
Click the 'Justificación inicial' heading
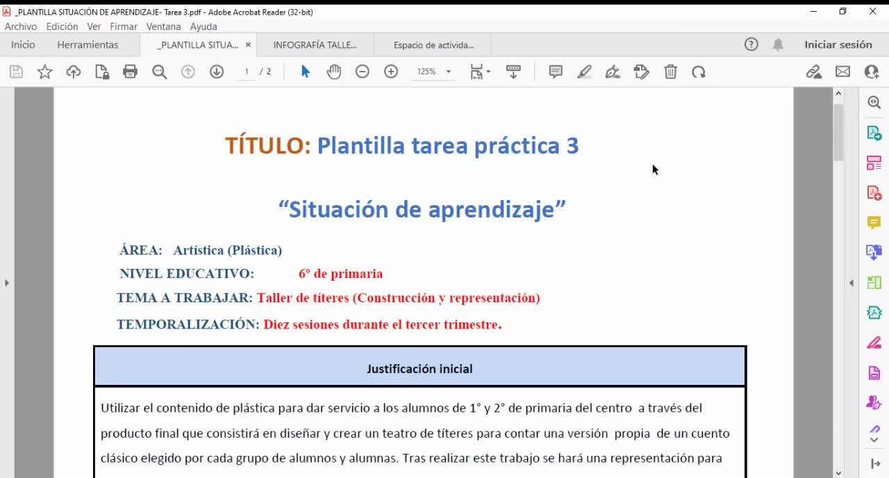(419, 369)
